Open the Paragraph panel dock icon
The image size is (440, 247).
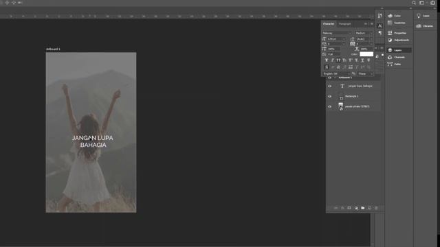(379, 33)
